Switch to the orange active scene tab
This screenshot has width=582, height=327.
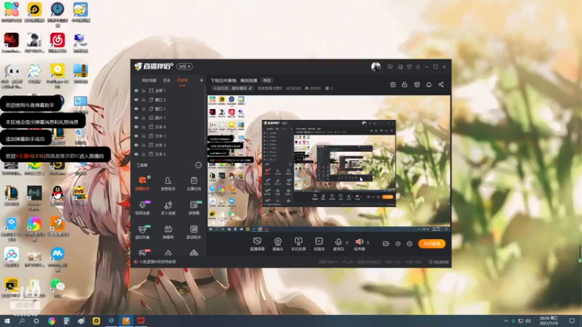click(183, 81)
